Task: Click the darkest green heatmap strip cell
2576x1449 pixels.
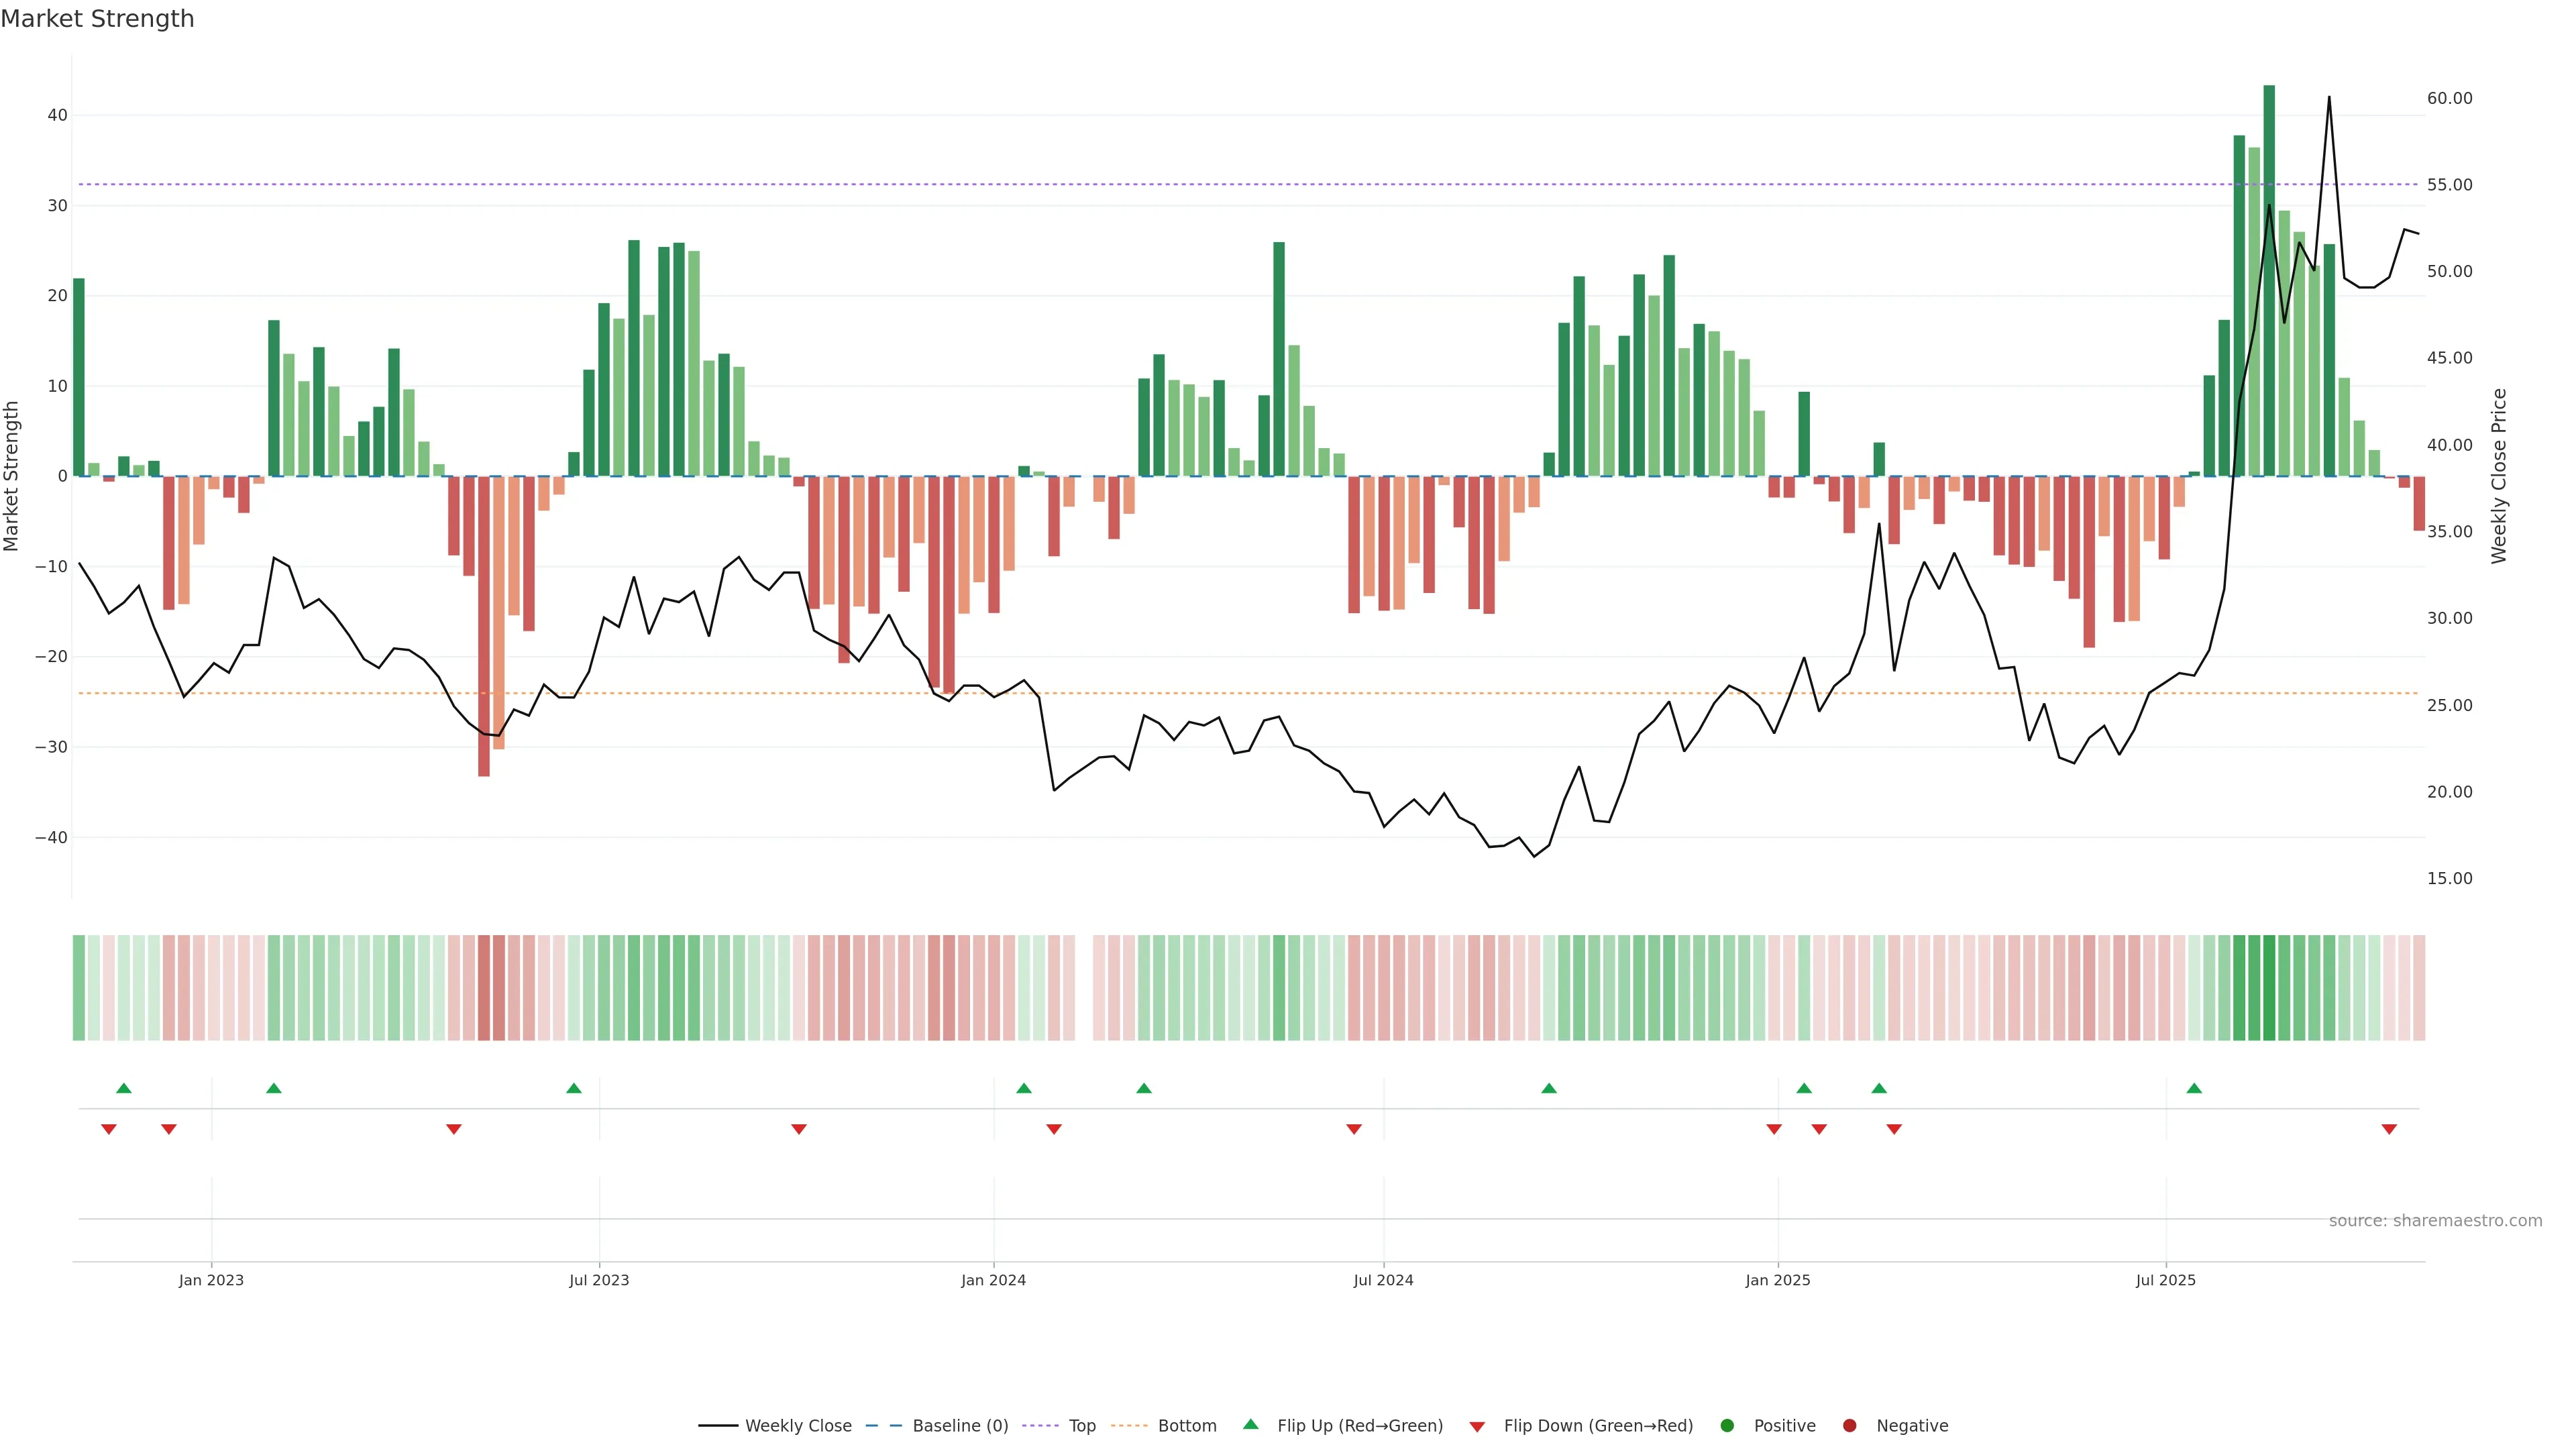Action: pos(2269,988)
